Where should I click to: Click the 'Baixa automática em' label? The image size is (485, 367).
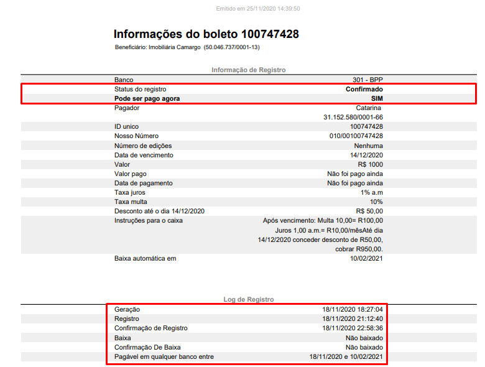tap(145, 258)
